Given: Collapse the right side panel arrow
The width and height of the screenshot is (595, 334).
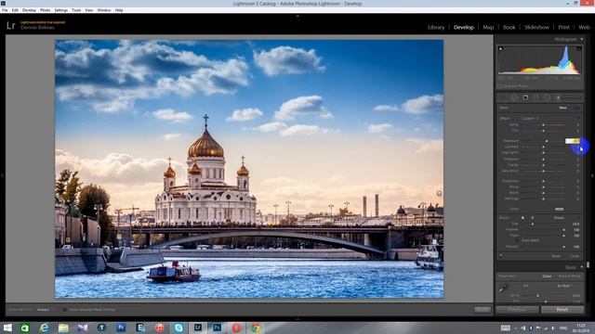Looking at the screenshot, I should (x=592, y=175).
